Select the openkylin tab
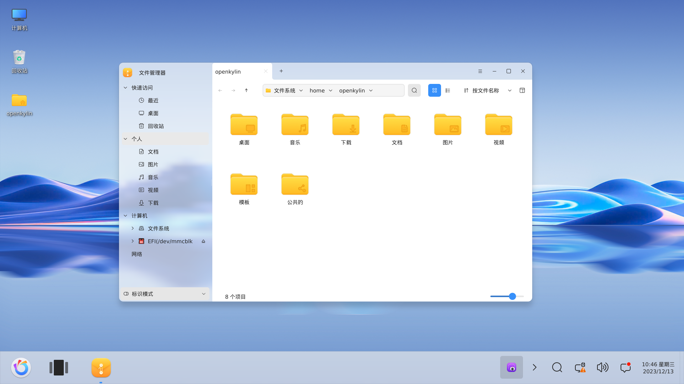This screenshot has width=684, height=384. tap(242, 71)
